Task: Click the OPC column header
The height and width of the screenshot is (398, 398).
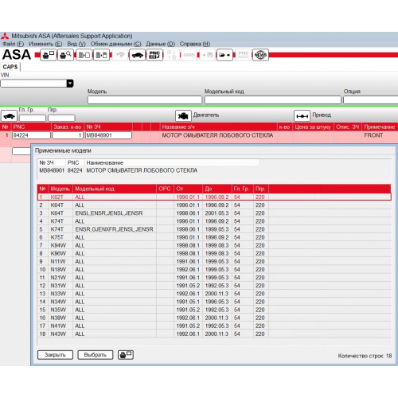Action: (x=165, y=189)
